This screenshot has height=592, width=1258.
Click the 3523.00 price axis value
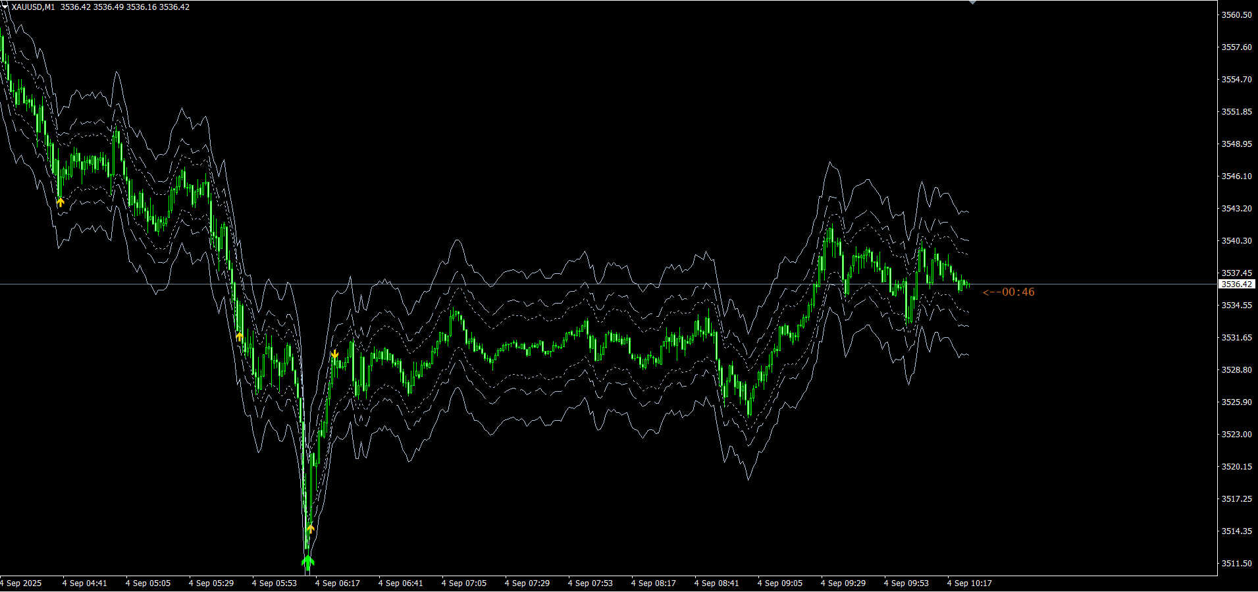[x=1237, y=435]
